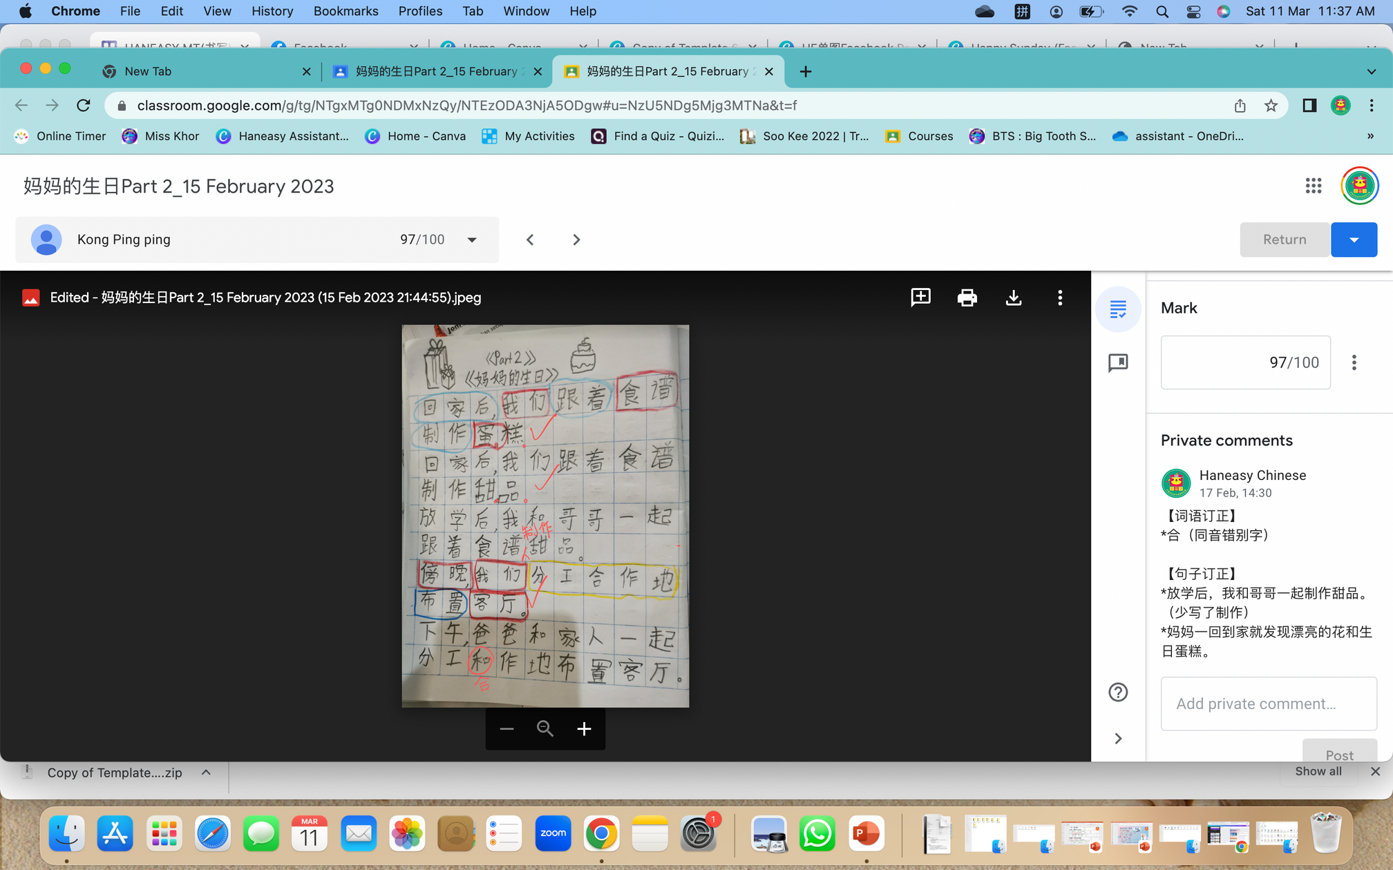Image resolution: width=1393 pixels, height=870 pixels.
Task: Open the Google apps grid
Action: pos(1313,186)
